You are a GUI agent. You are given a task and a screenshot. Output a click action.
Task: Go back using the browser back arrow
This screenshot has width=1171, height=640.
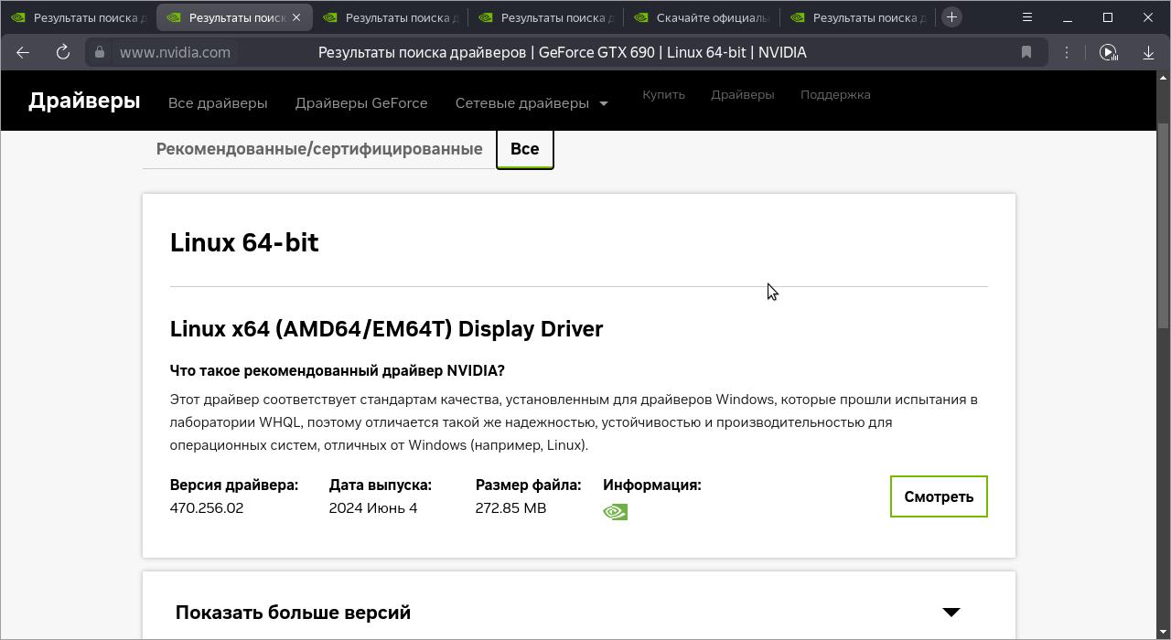pyautogui.click(x=23, y=52)
